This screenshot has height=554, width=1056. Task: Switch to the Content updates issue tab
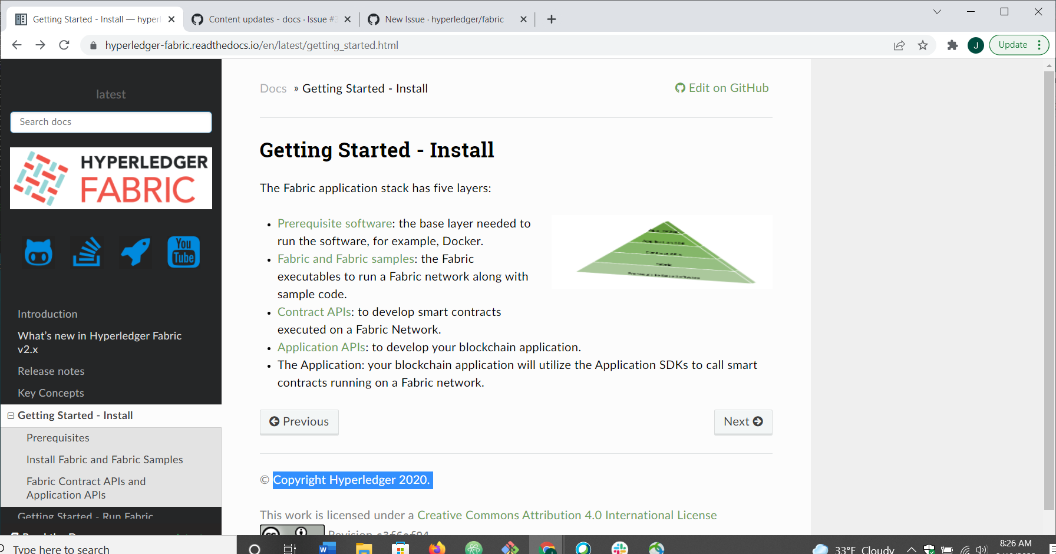(x=270, y=19)
